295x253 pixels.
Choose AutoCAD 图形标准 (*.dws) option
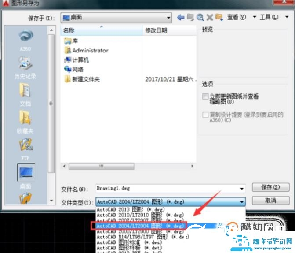coord(129,242)
